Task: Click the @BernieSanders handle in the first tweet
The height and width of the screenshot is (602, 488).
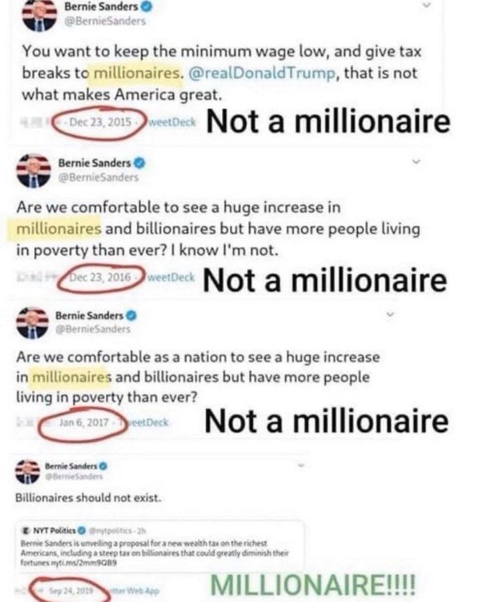Action: 105,21
